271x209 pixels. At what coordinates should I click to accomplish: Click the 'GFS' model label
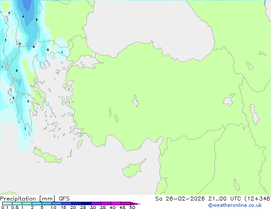64,199
